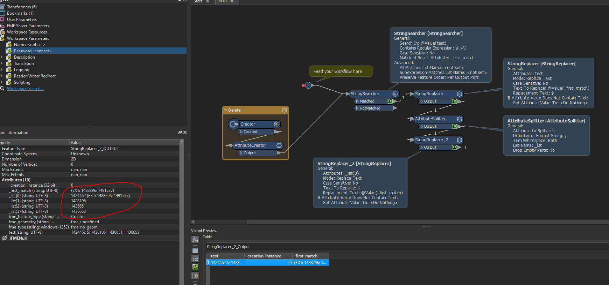609x285 pixels.
Task: Toggle the display control panel icon in Visual Preview
Action: (195, 250)
